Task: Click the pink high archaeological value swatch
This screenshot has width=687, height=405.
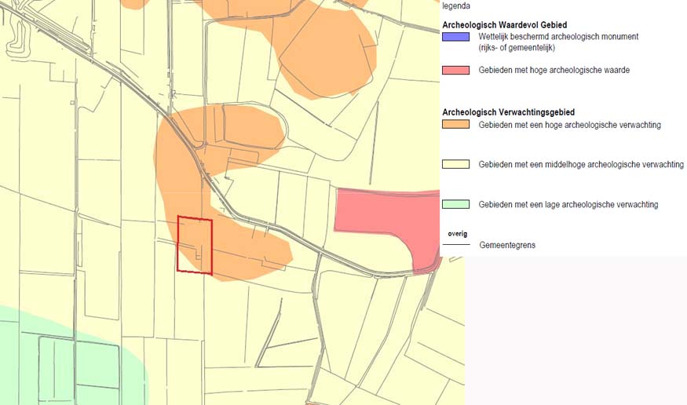Action: (x=455, y=70)
